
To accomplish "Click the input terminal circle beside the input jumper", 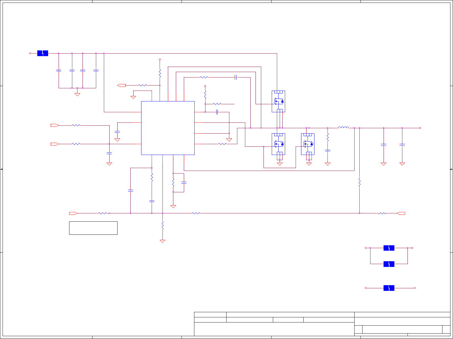I will coord(30,53).
